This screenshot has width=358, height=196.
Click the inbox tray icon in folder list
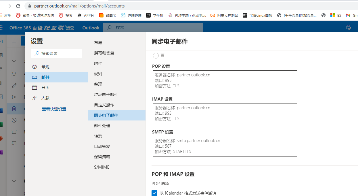coord(14,74)
